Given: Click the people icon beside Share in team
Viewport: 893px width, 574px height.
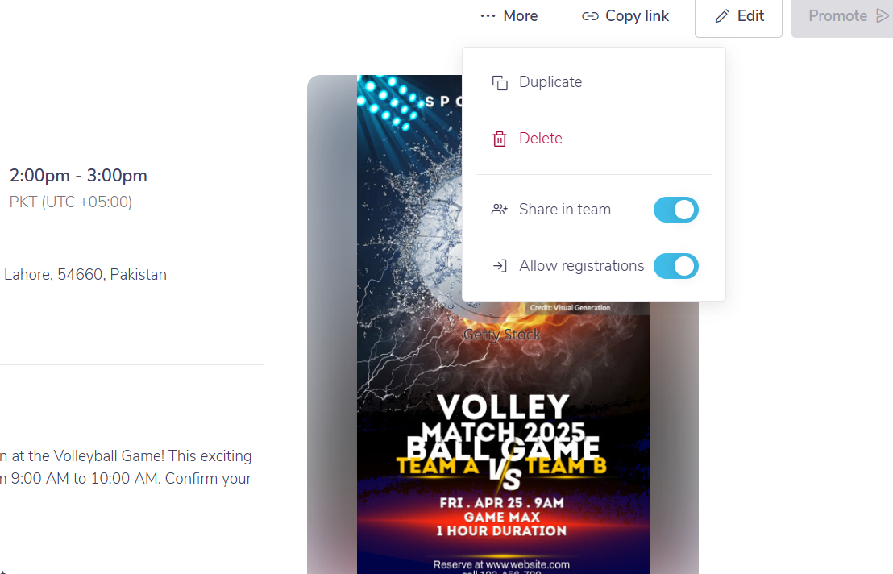Looking at the screenshot, I should click(500, 210).
